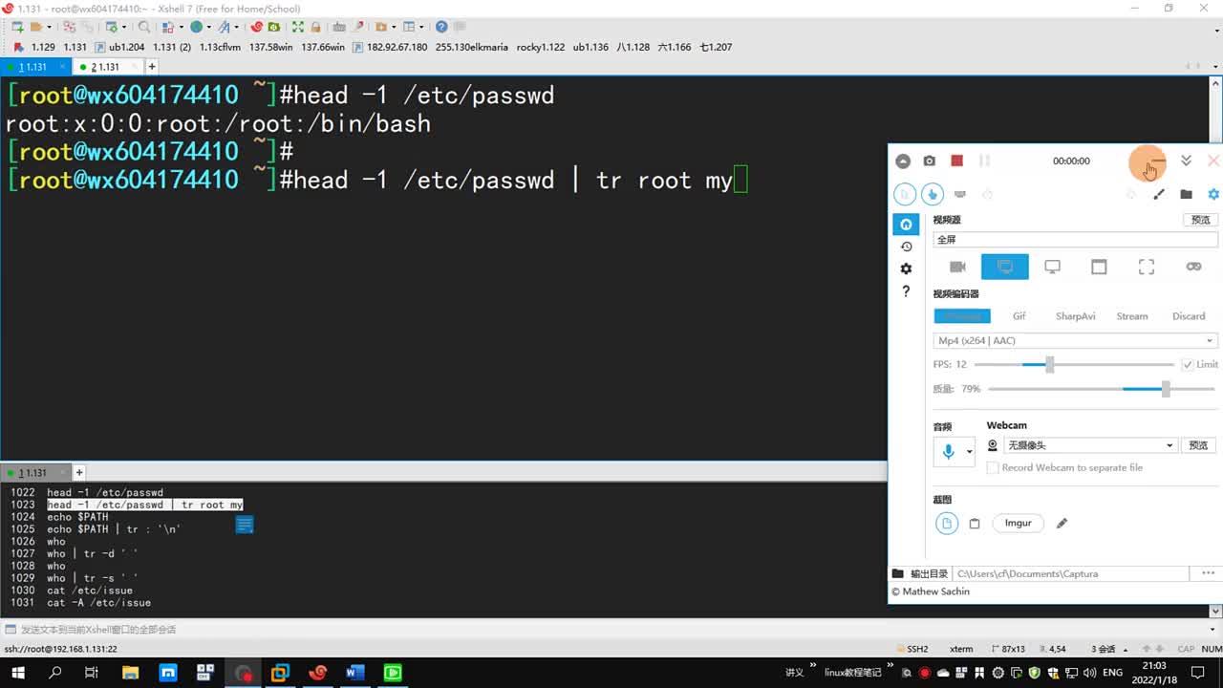The image size is (1223, 688).
Task: Click the open session folder icon
Action: click(35, 27)
